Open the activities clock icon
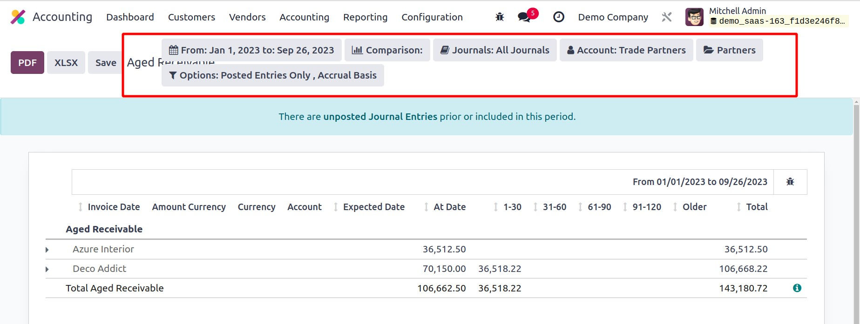Image resolution: width=860 pixels, height=324 pixels. point(558,17)
